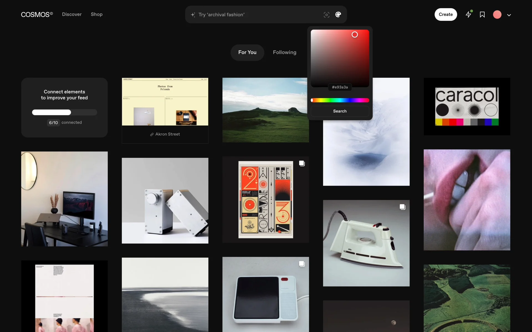Expand the profile chevron dropdown
Screen dimensions: 532x332
509,15
